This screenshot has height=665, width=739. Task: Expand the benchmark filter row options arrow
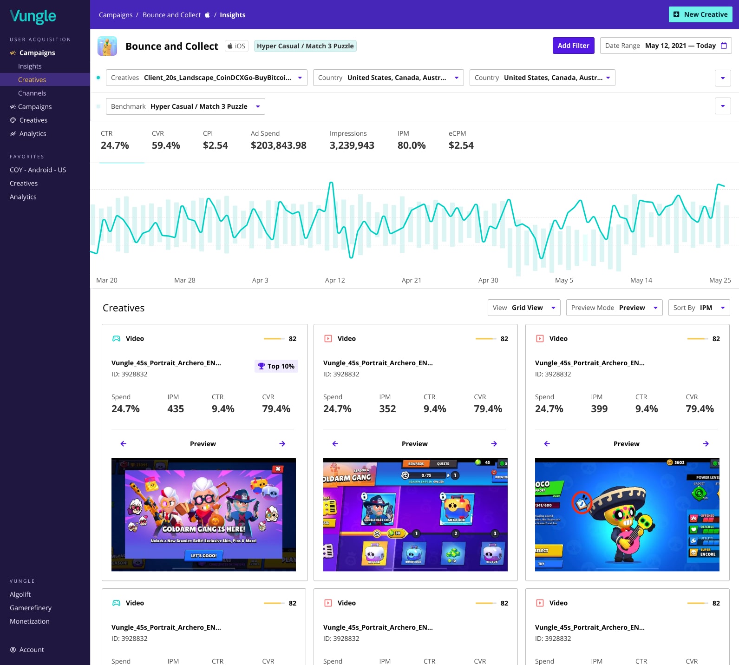pyautogui.click(x=723, y=106)
